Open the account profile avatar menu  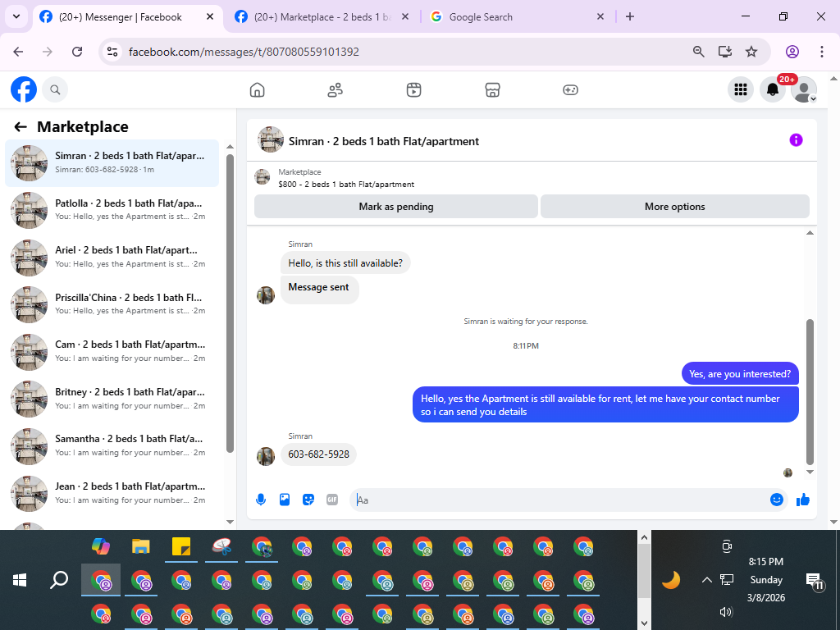[804, 89]
